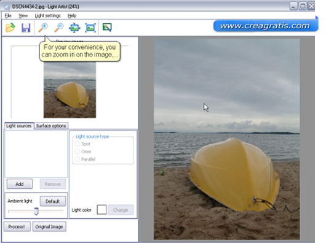326x243 pixels.
Task: Click the app icon in the title bar
Action: (7, 7)
